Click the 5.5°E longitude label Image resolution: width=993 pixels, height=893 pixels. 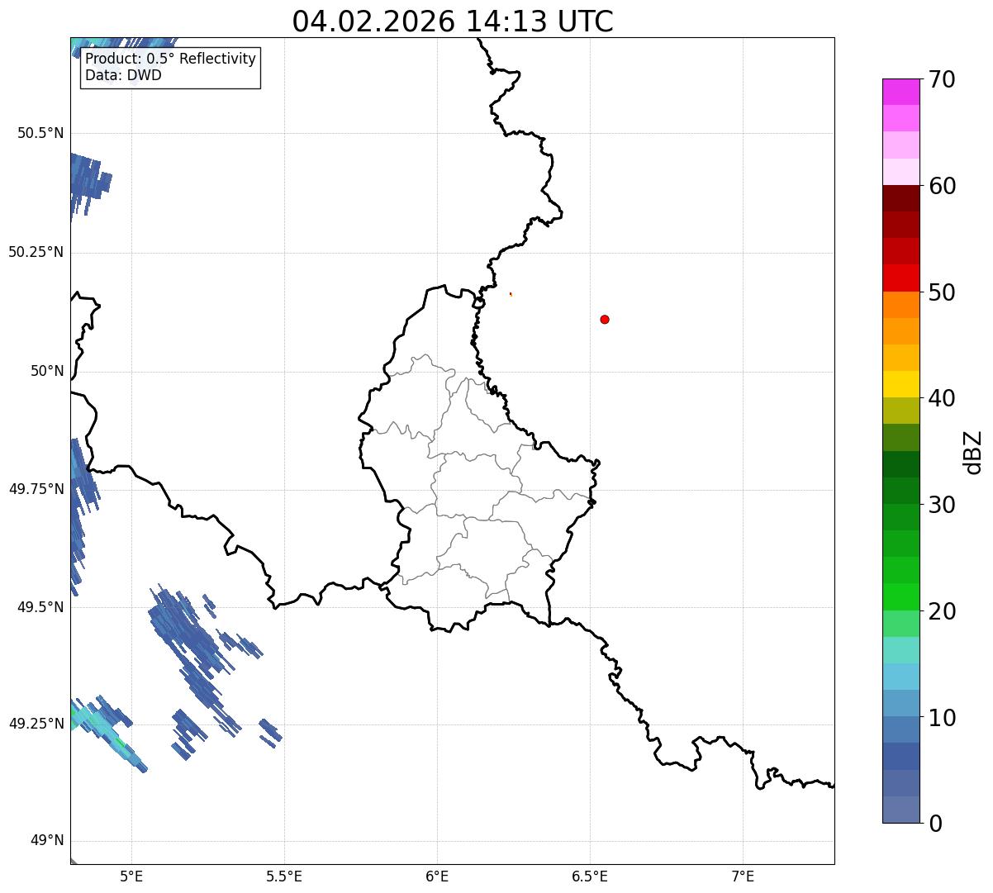(284, 876)
